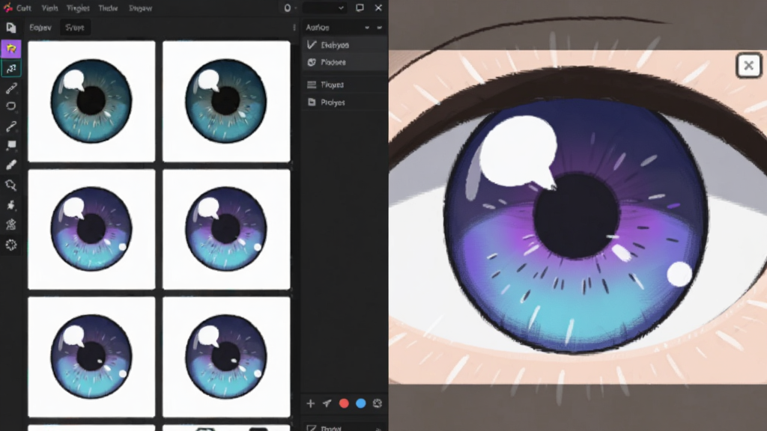The image size is (767, 431).
Task: Open the second-row right purple eye thumbnail
Action: click(x=226, y=229)
